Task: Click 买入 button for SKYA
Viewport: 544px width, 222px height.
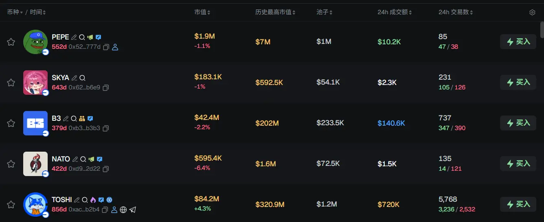Action: (518, 82)
